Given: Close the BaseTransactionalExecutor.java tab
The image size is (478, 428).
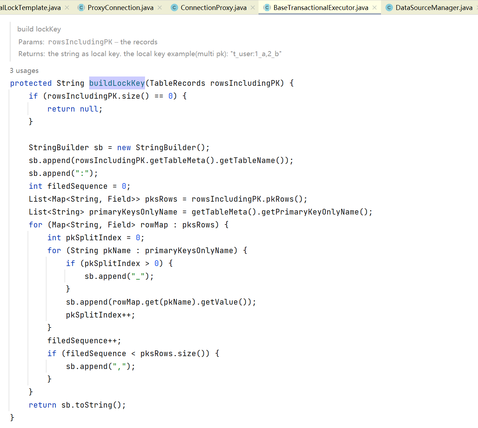Looking at the screenshot, I should (x=375, y=8).
